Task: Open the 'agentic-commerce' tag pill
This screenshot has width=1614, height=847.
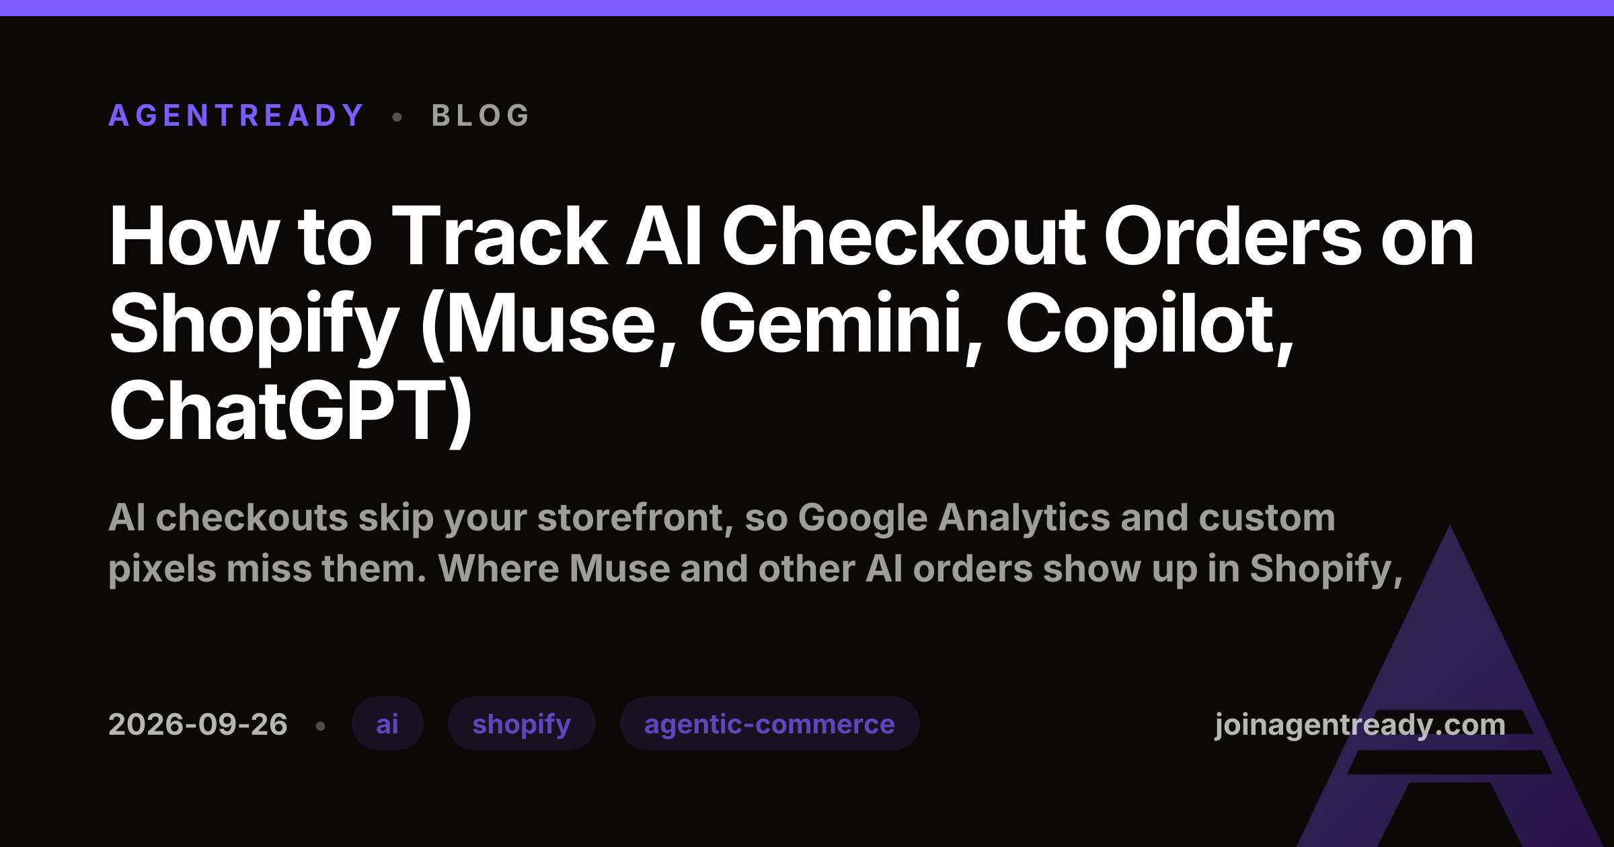Action: 769,724
